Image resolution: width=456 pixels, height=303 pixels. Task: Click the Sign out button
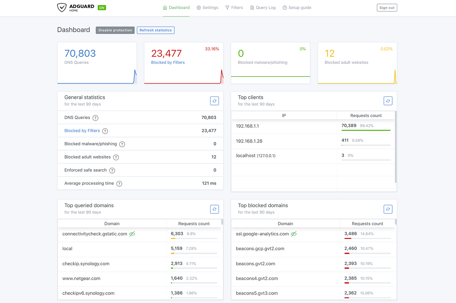387,8
